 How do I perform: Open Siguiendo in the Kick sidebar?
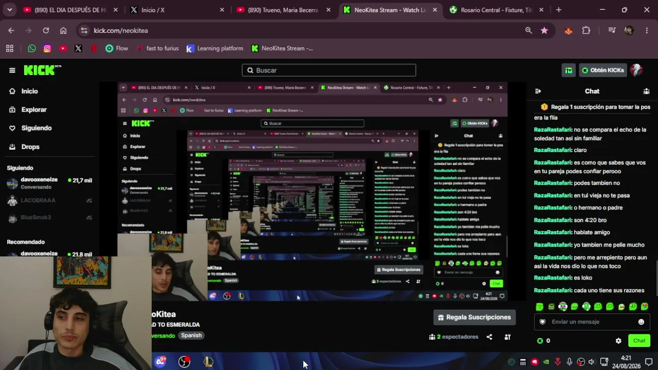pos(30,128)
